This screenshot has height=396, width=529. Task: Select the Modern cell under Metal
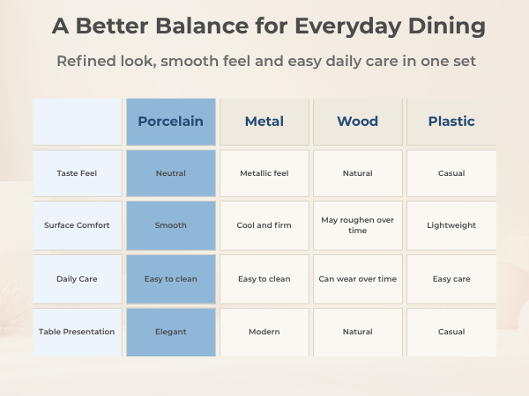(x=264, y=332)
